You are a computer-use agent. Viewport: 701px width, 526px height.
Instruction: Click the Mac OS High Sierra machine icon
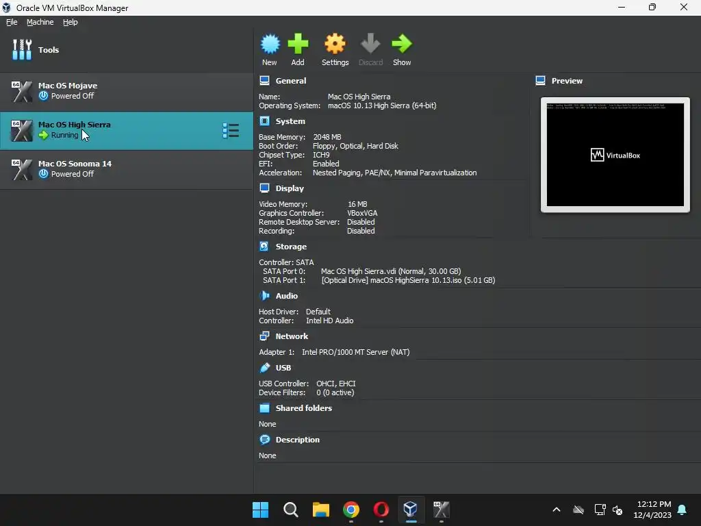pyautogui.click(x=22, y=131)
